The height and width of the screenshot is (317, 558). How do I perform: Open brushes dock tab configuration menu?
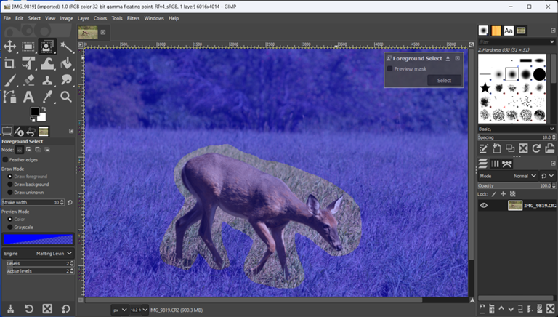[x=553, y=31]
